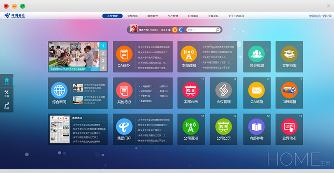Switch to the blue moon theme
Viewport: 334px width, 173px height.
point(181,30)
